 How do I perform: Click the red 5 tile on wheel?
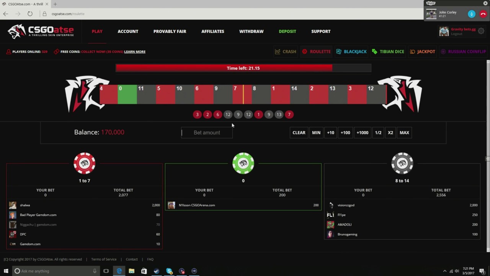point(165,94)
